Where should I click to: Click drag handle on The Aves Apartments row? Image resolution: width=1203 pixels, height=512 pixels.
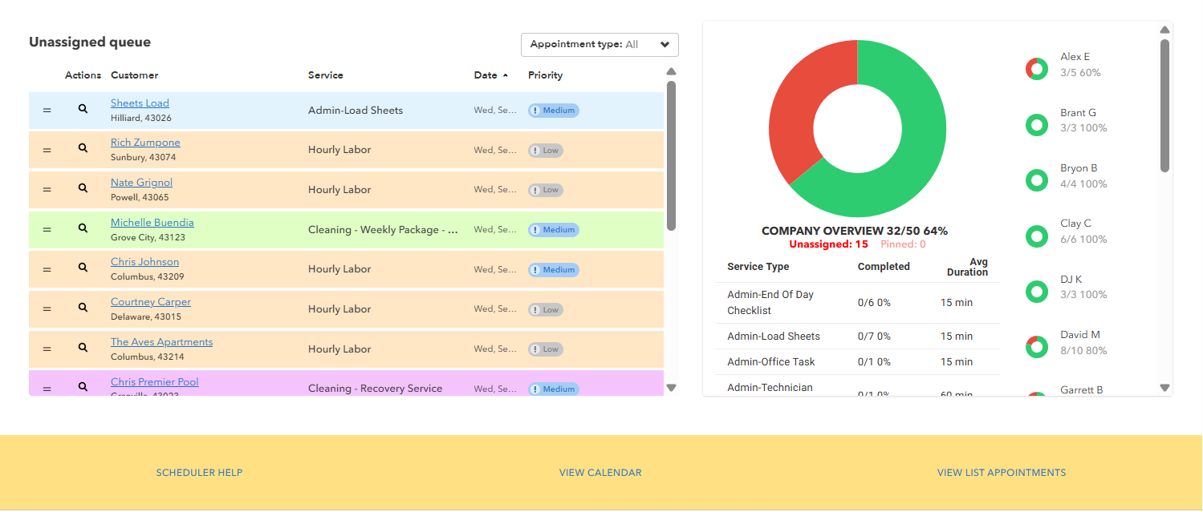coord(47,349)
